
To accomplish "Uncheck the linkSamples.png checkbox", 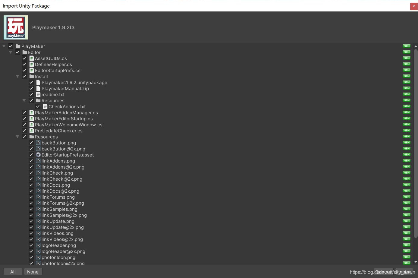I will point(31,209).
